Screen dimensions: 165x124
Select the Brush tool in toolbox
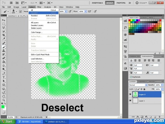4,47
